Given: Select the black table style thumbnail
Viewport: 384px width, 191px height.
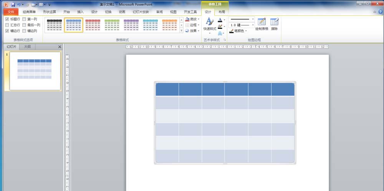Looking at the screenshot, I should click(x=55, y=25).
